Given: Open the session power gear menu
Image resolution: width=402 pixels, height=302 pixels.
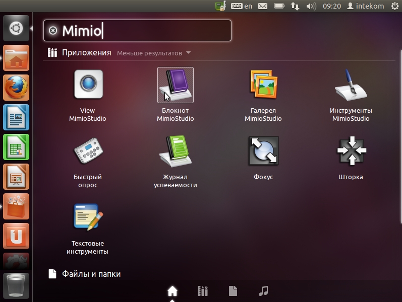Looking at the screenshot, I should click(395, 6).
